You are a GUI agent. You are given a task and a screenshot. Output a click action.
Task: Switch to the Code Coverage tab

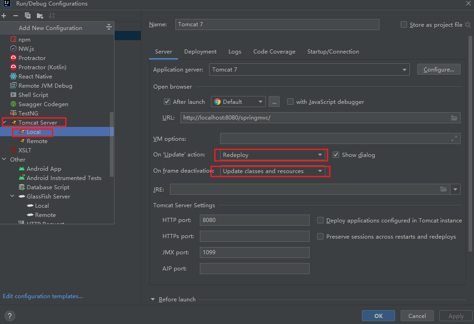pyautogui.click(x=274, y=52)
